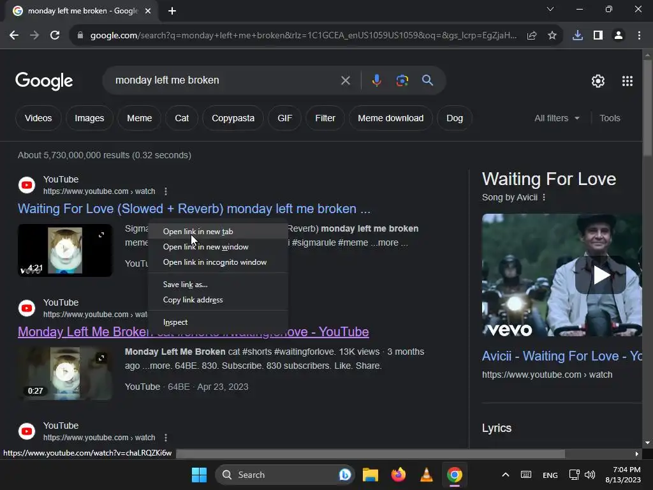Open a new browser tab
The image size is (653, 490).
[x=172, y=11]
